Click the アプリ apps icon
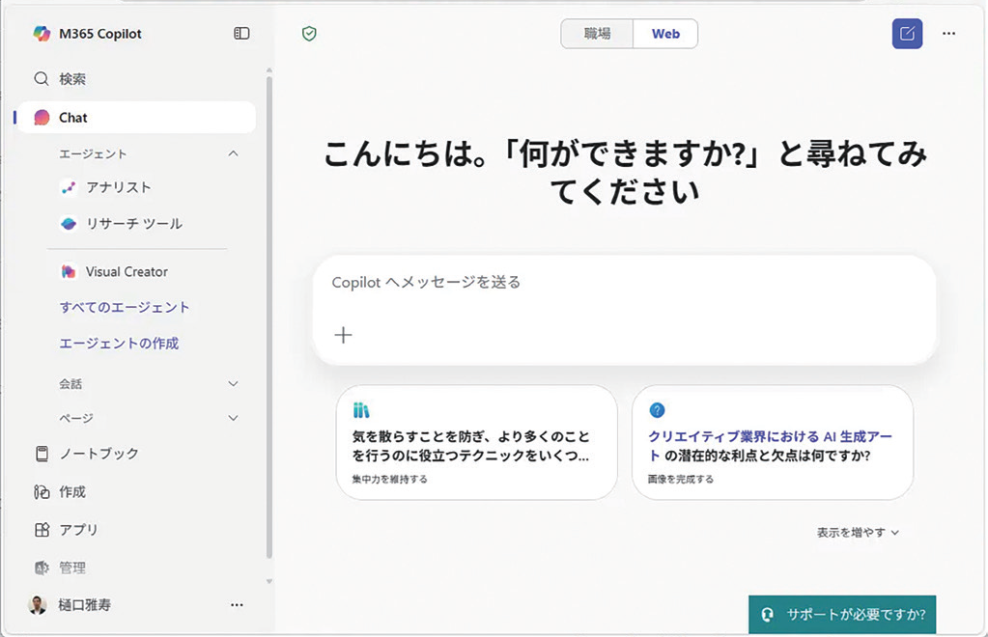 tap(42, 530)
